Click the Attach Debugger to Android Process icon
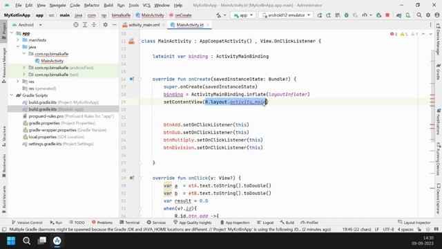This screenshot has height=249, width=442. (x=379, y=15)
